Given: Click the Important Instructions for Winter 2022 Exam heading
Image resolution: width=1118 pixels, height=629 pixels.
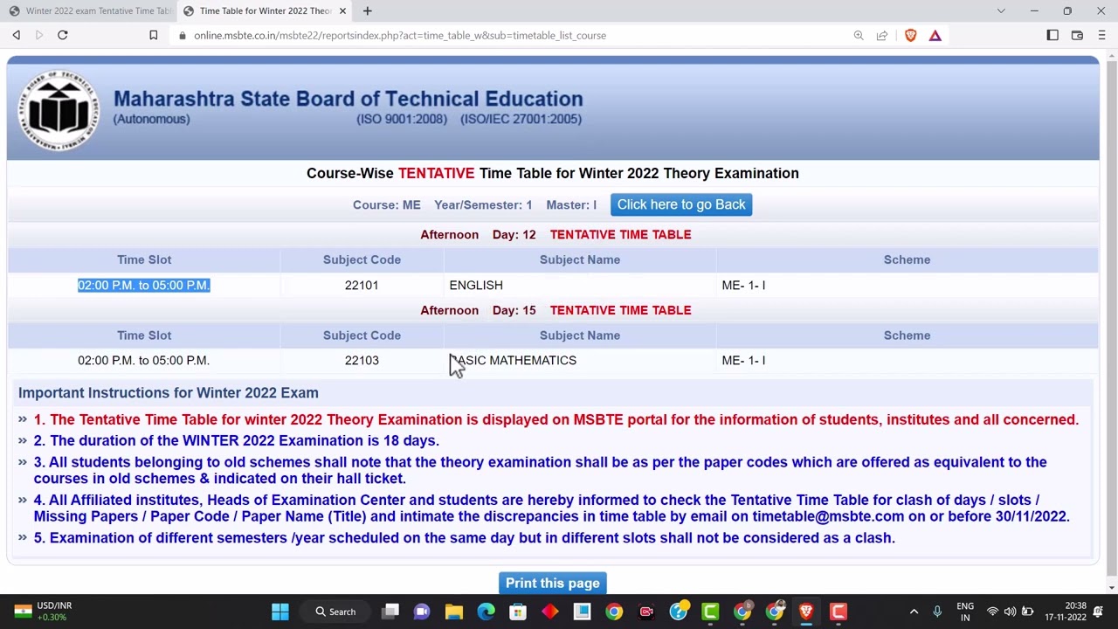Looking at the screenshot, I should (x=169, y=392).
